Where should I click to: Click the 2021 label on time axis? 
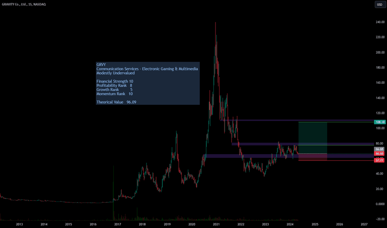coord(216,224)
